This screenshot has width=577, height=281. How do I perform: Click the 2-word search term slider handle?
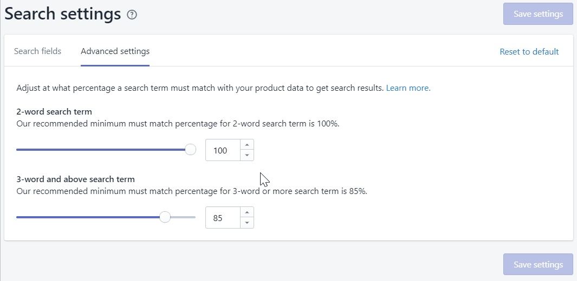pyautogui.click(x=190, y=150)
